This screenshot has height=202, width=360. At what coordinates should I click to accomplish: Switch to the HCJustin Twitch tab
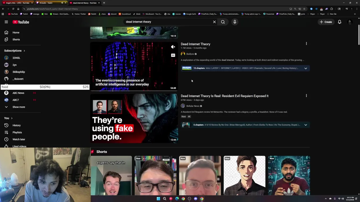[50, 3]
